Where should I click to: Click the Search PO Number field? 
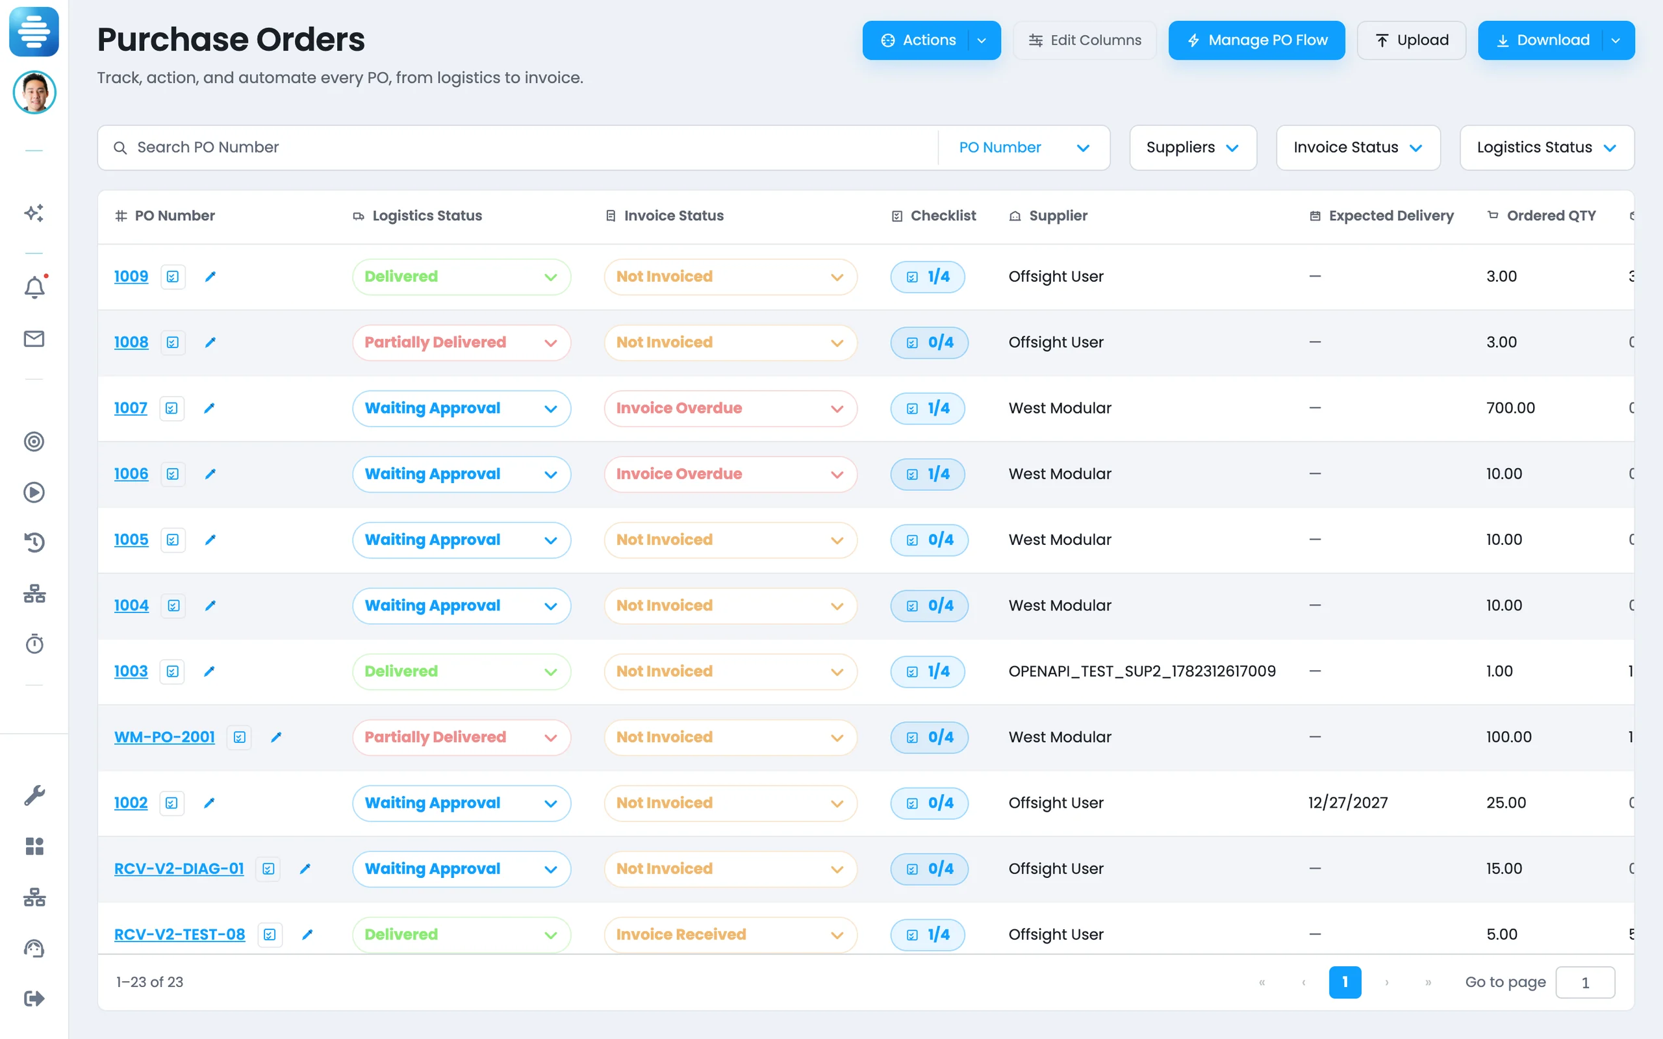point(519,148)
